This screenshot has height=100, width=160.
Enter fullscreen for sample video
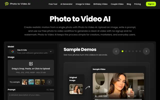(x=135, y=96)
